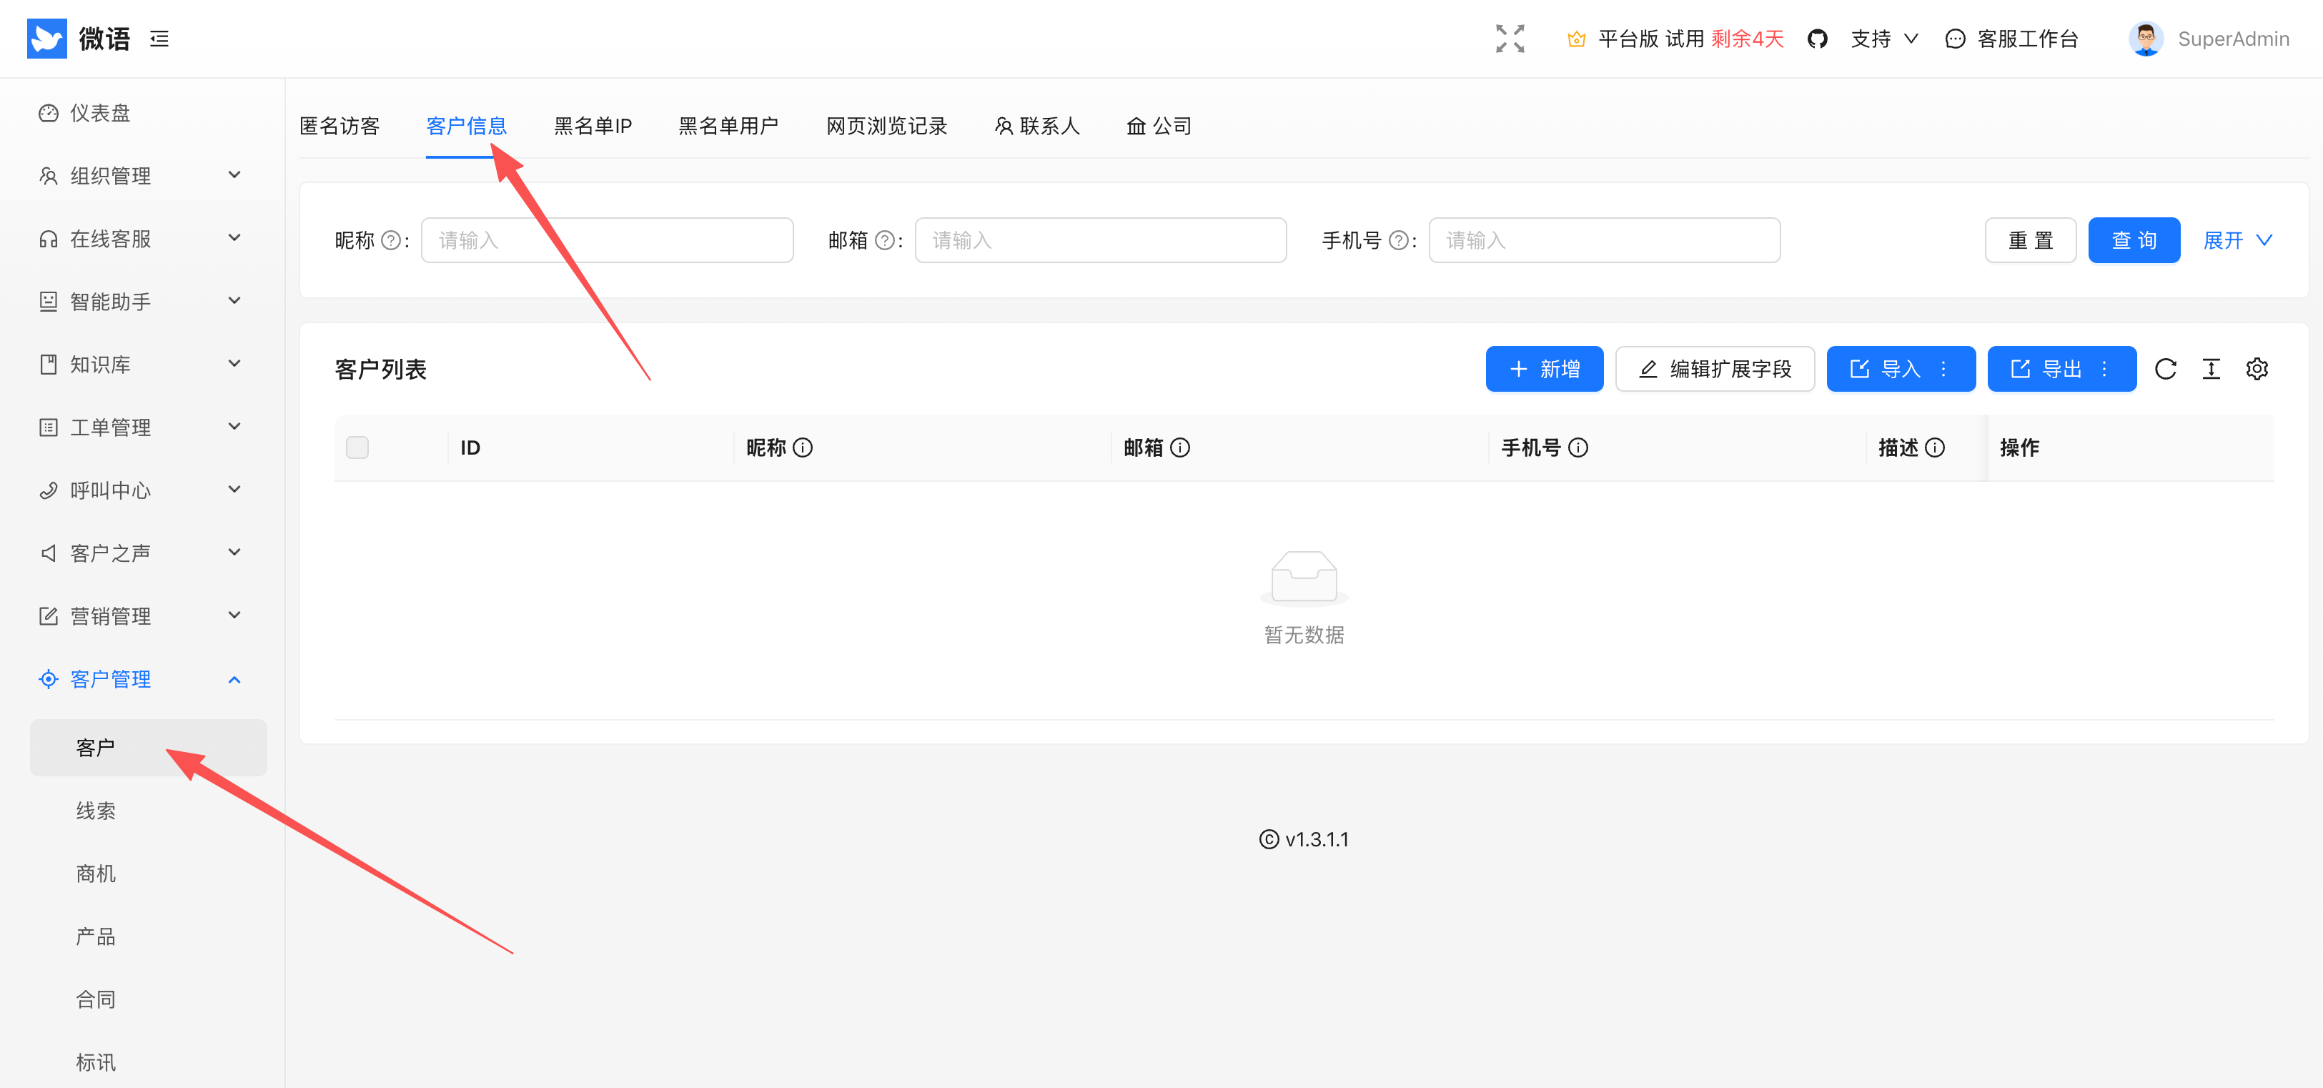The image size is (2323, 1088).
Task: Toggle the select-all checkbox in table header
Action: 357,447
